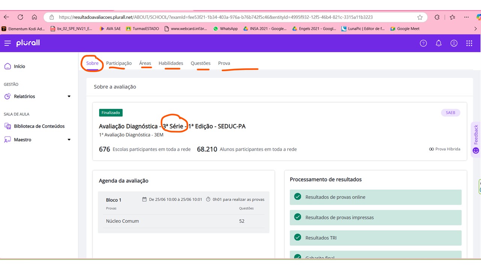Open Elementum Kodi Ad... bookmark
481x270 pixels.
click(23, 28)
